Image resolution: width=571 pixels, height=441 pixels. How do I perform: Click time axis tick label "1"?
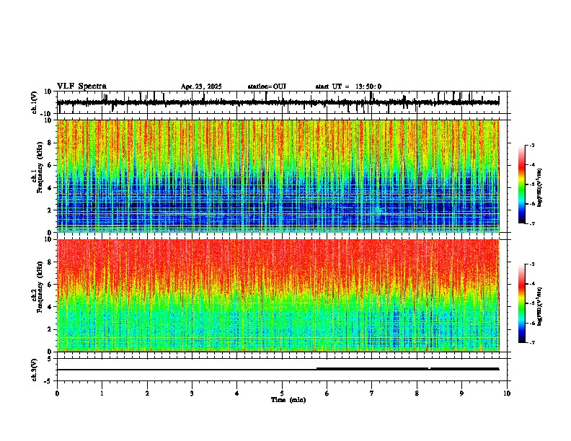point(102,393)
